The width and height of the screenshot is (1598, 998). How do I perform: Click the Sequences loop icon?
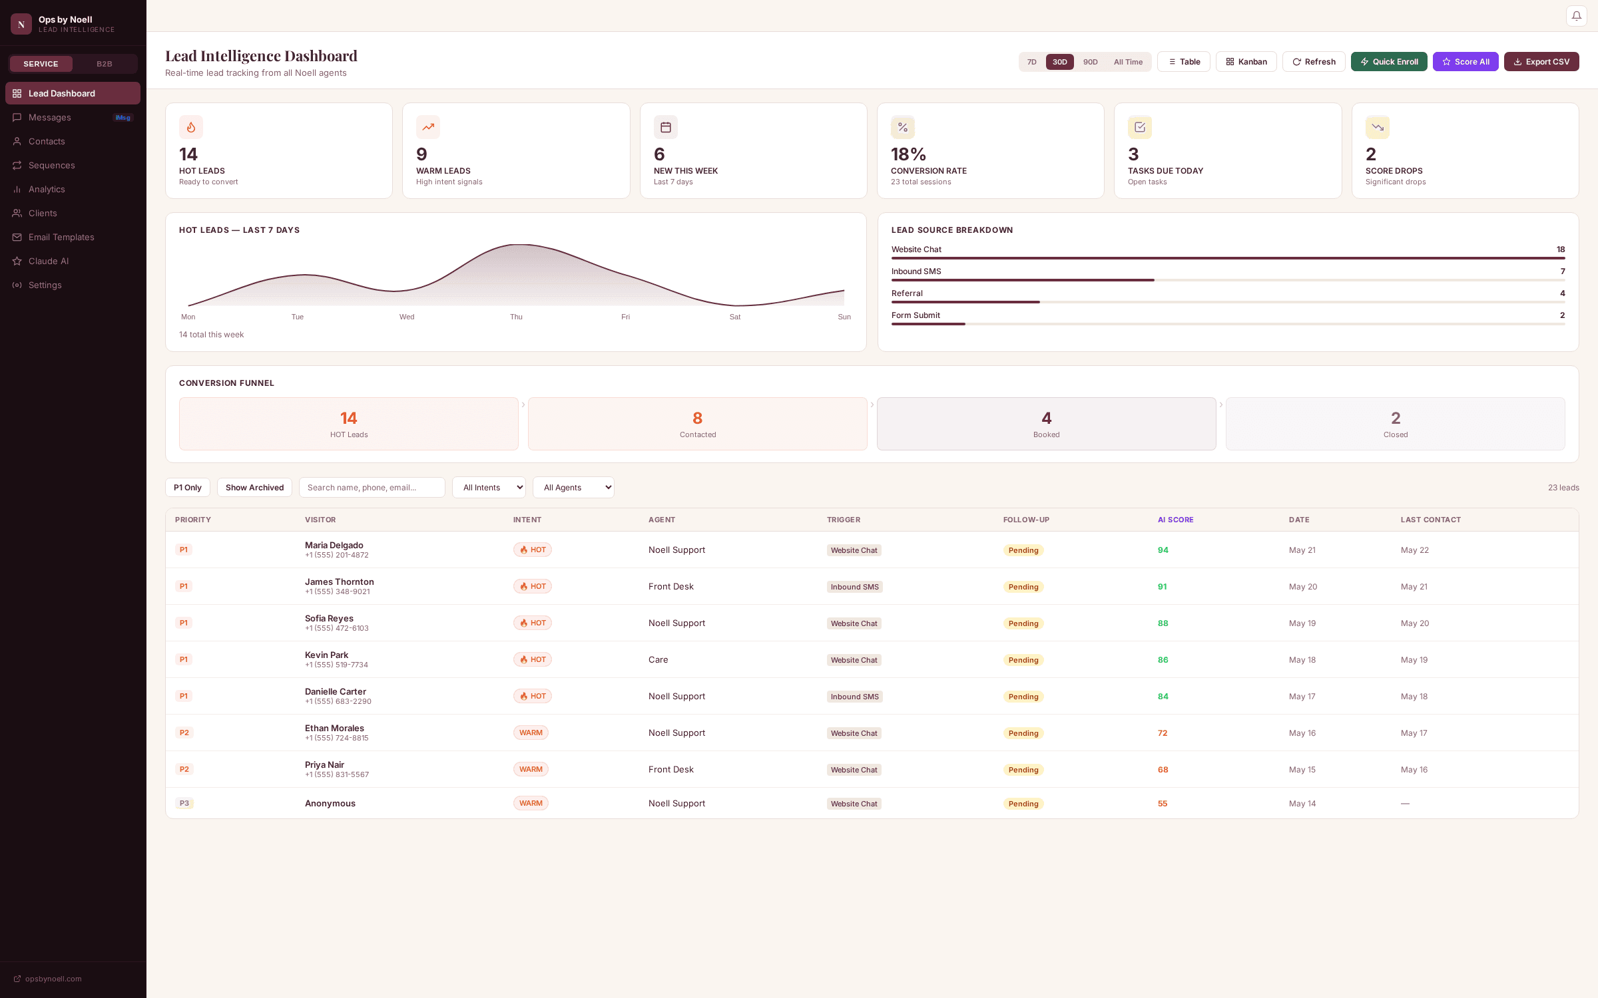click(x=17, y=165)
